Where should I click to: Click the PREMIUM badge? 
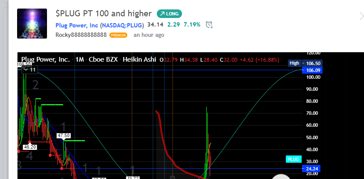click(x=118, y=35)
